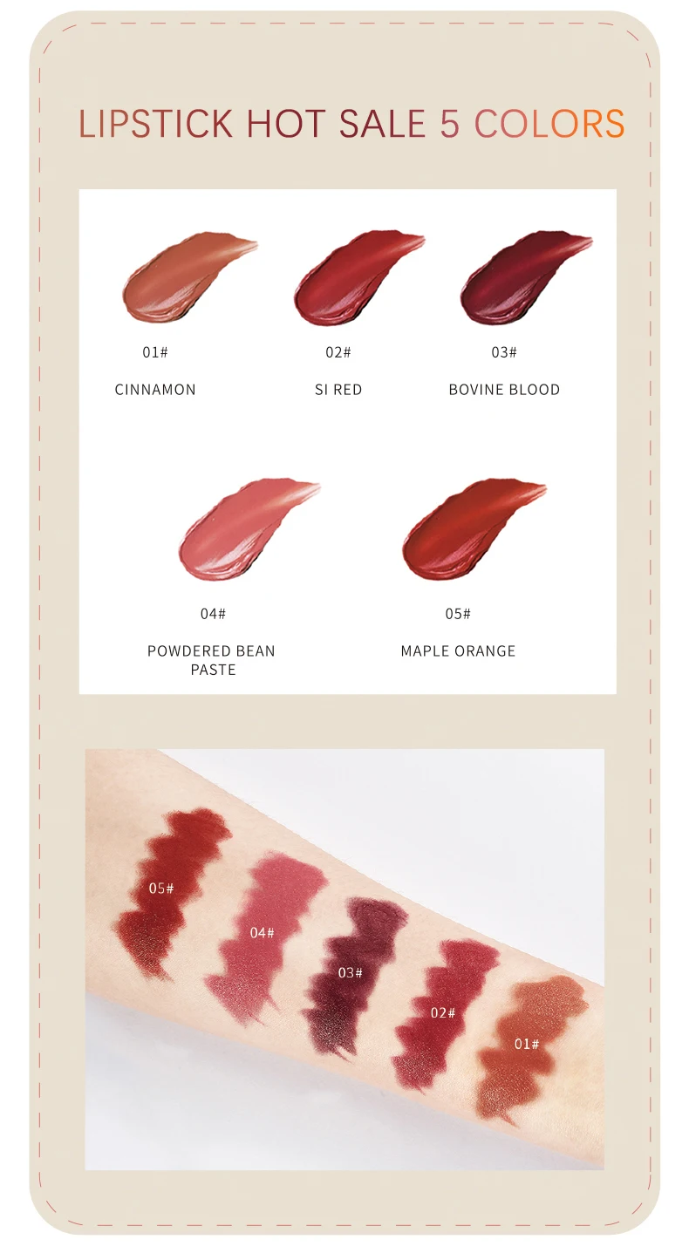This screenshot has height=1260, width=689.
Task: Click the 01# cinnamon brown arm swatch
Action: [529, 1045]
